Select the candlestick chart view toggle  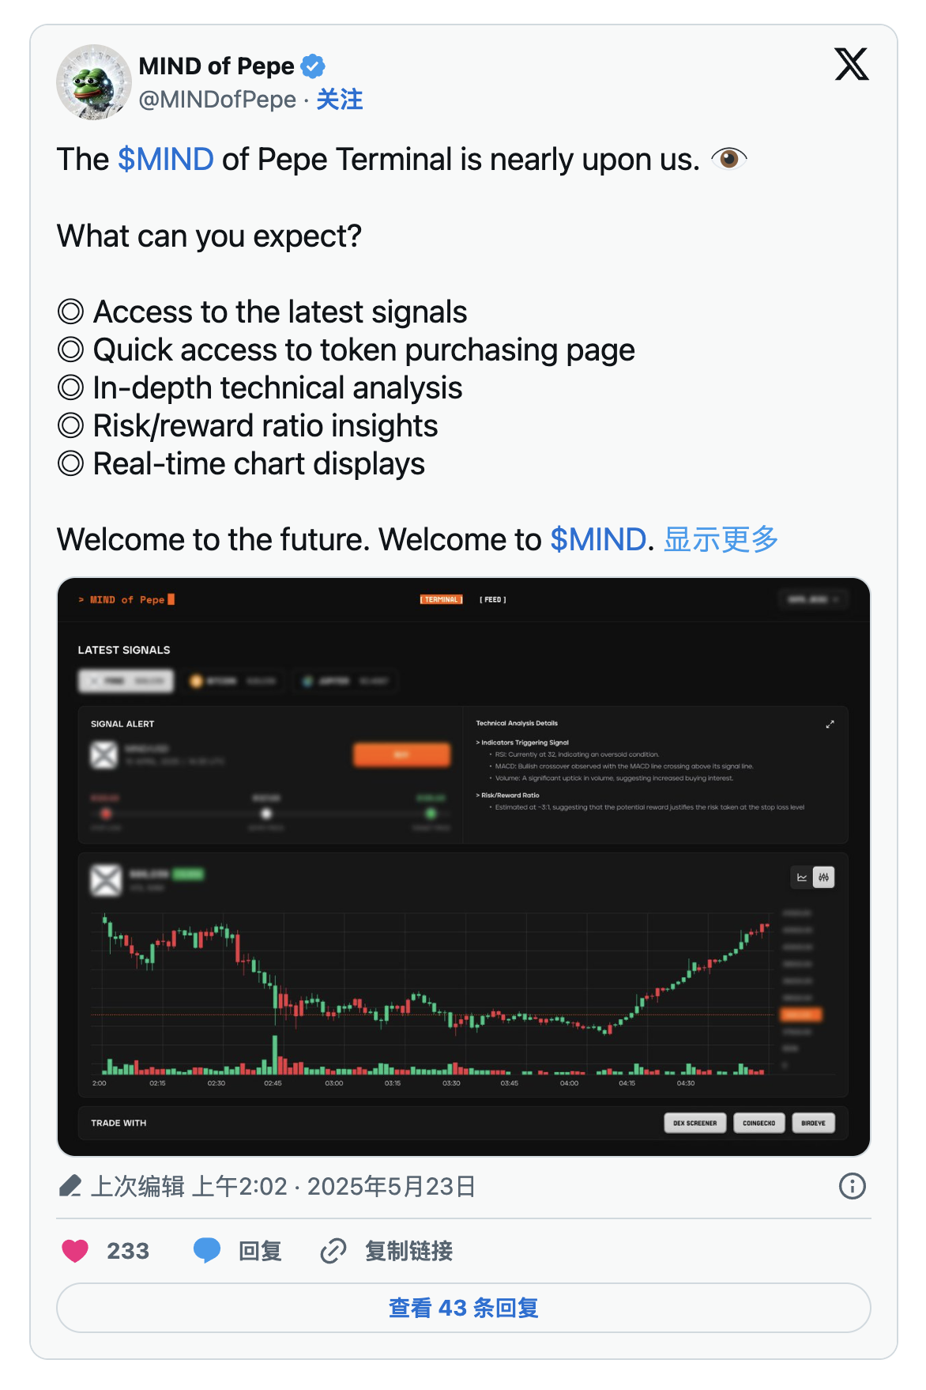[x=823, y=878]
